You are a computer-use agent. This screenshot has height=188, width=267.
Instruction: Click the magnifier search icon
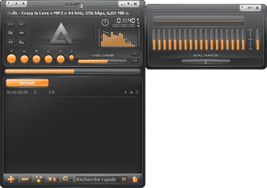click(66, 179)
